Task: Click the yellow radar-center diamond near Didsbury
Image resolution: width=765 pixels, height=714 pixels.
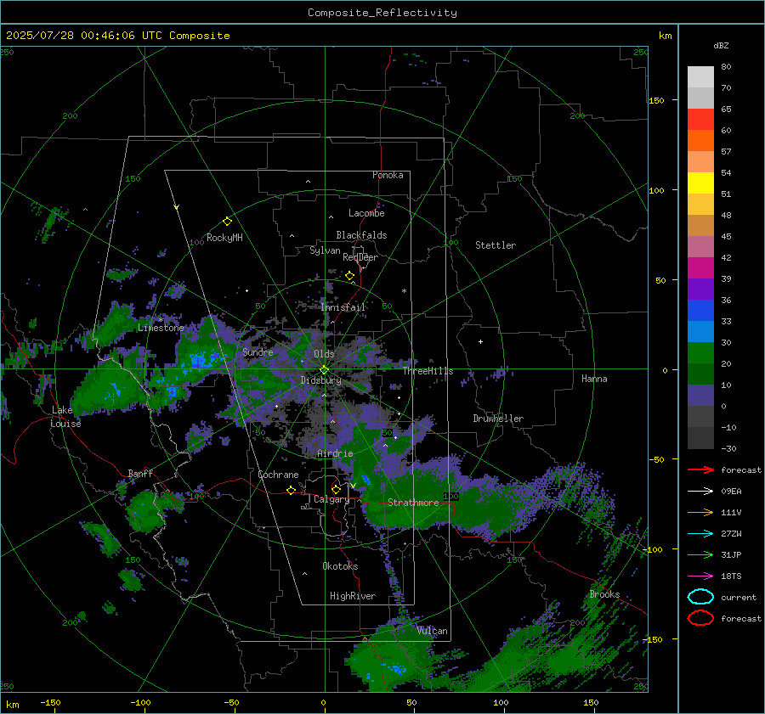Action: pyautogui.click(x=324, y=370)
